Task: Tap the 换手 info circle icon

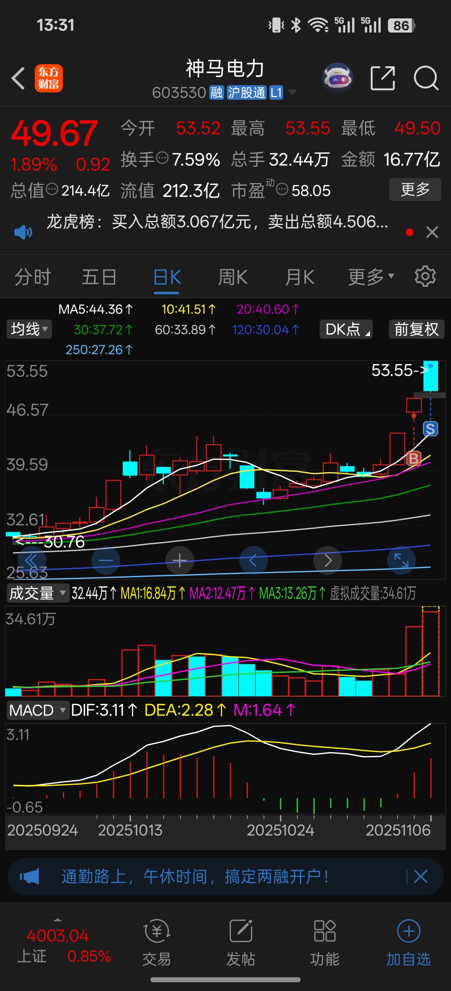Action: [162, 158]
